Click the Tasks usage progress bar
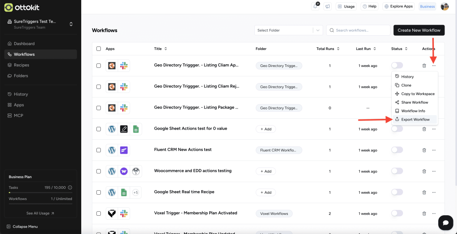This screenshot has height=234, width=457. coord(40,192)
